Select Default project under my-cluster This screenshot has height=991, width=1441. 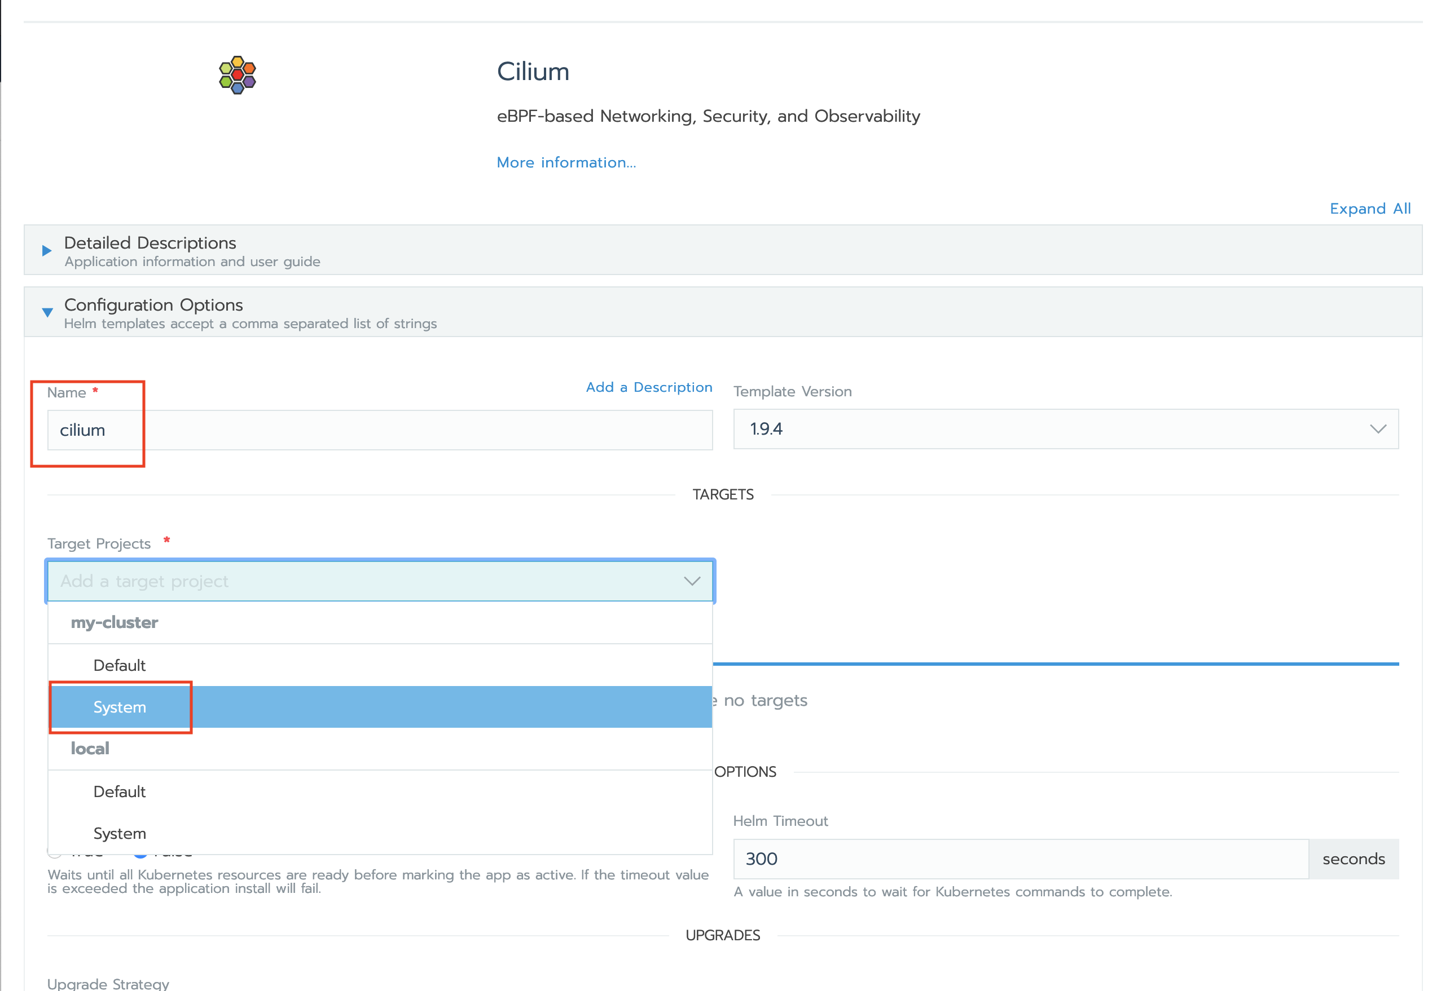(380, 665)
